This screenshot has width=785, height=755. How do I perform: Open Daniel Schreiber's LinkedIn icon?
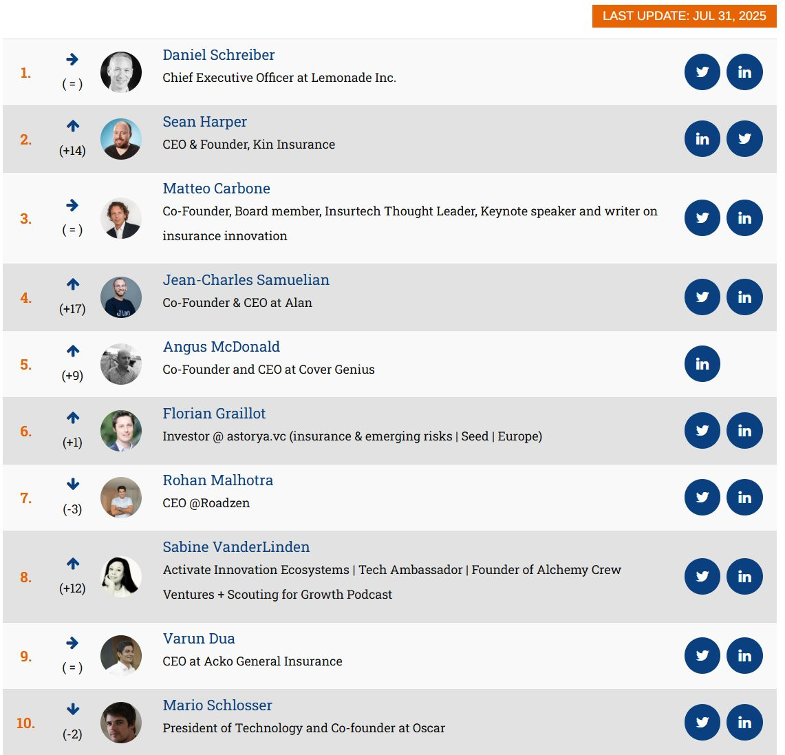pos(744,72)
